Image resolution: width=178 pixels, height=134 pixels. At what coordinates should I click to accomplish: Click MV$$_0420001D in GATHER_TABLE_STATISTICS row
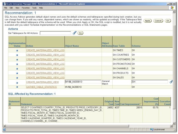[x=73, y=87]
